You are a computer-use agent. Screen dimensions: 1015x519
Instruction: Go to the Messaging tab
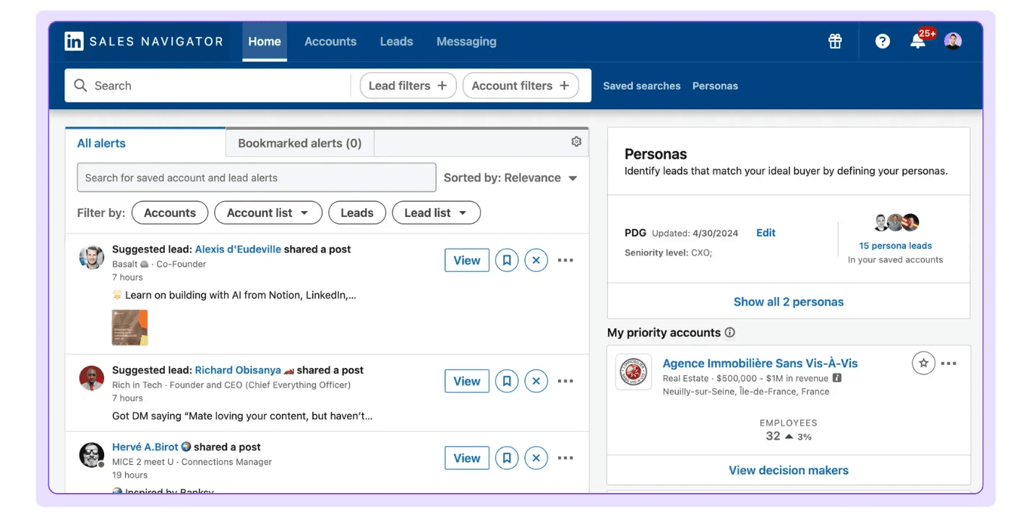[466, 41]
